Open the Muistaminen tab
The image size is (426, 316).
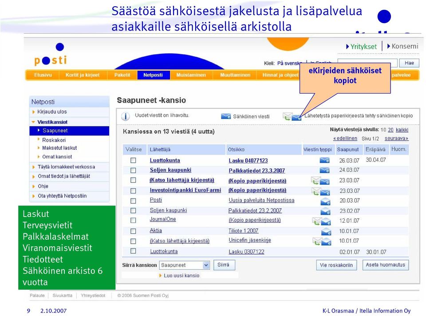191,75
